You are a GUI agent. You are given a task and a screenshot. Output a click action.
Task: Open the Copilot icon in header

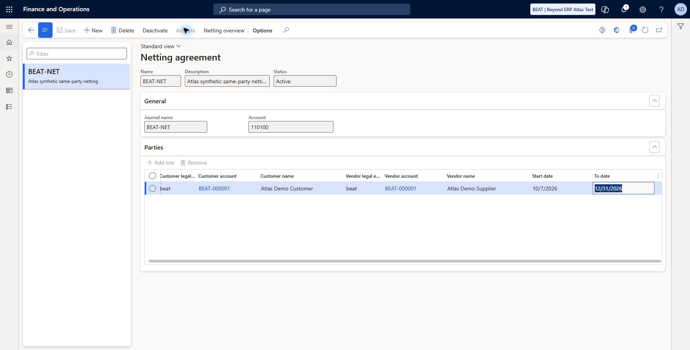tap(605, 10)
